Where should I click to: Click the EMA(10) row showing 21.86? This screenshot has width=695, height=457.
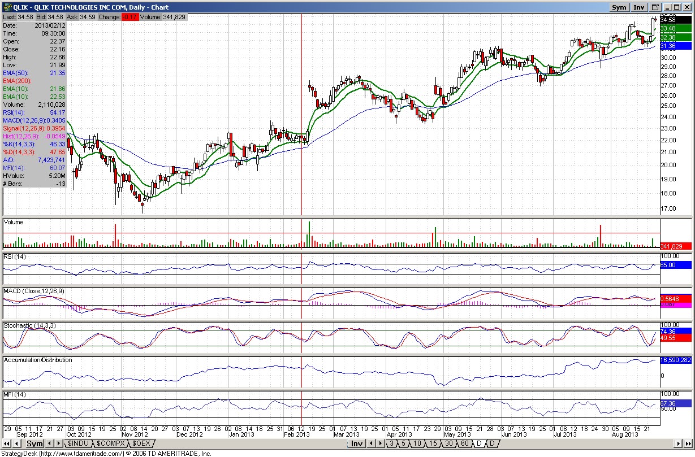33,89
